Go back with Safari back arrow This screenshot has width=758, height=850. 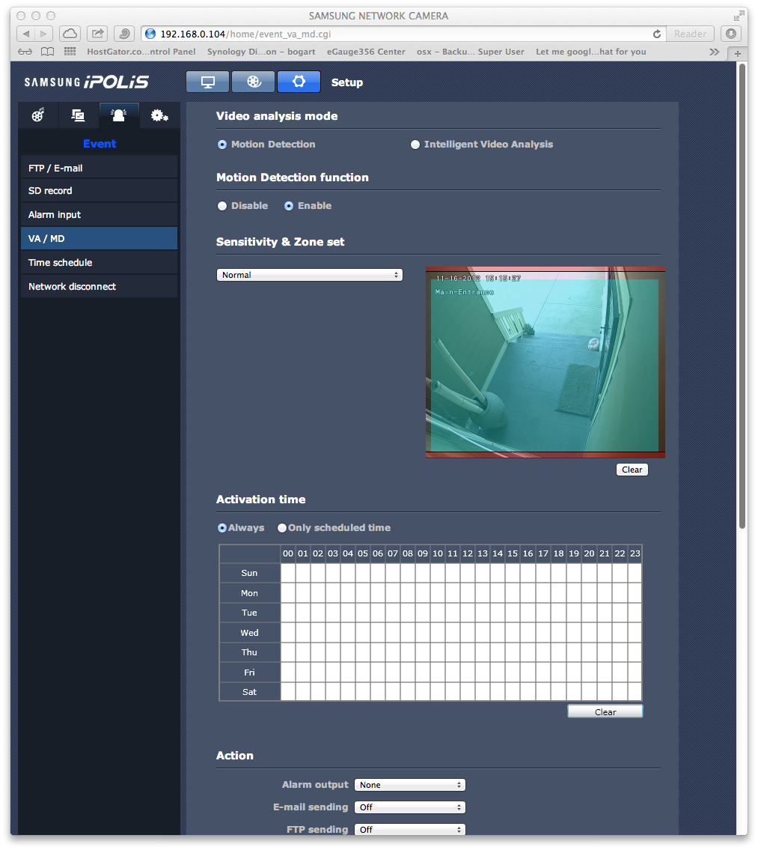tap(26, 34)
